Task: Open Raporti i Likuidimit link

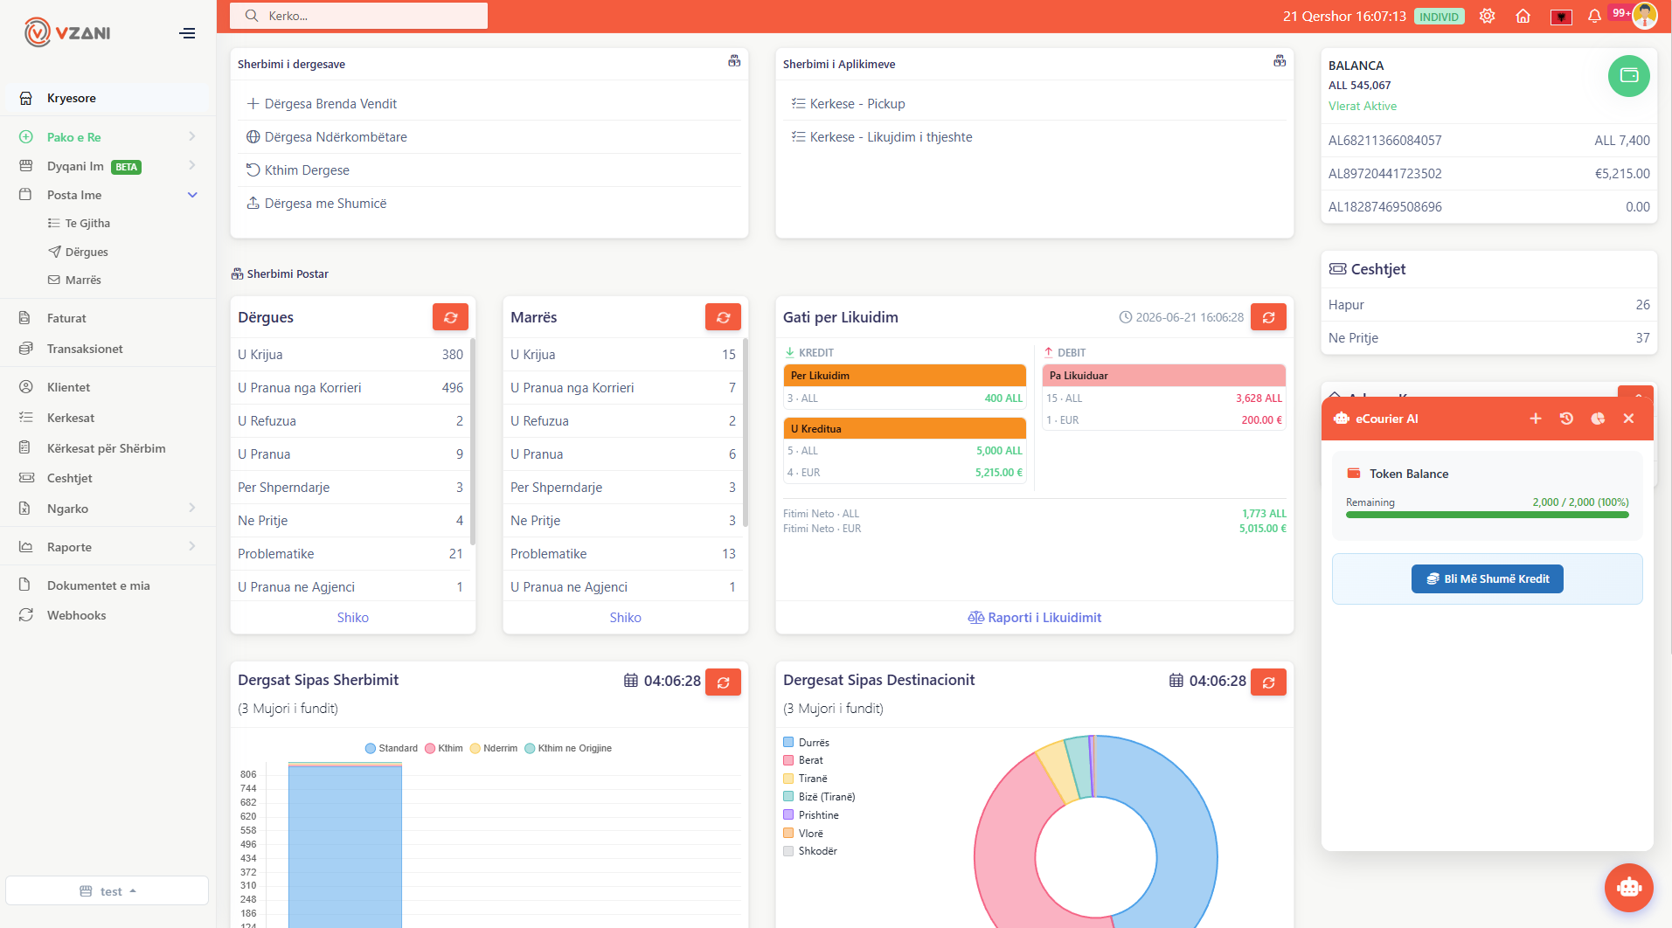Action: pos(1035,618)
